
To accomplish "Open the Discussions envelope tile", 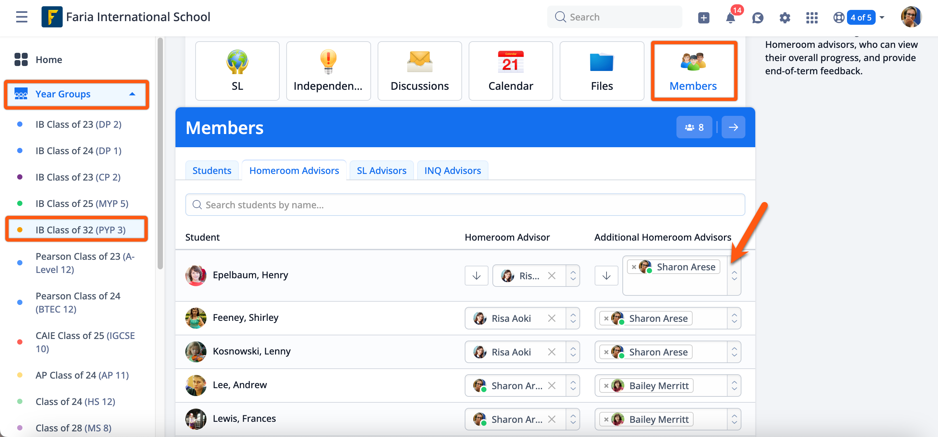I will pyautogui.click(x=419, y=71).
